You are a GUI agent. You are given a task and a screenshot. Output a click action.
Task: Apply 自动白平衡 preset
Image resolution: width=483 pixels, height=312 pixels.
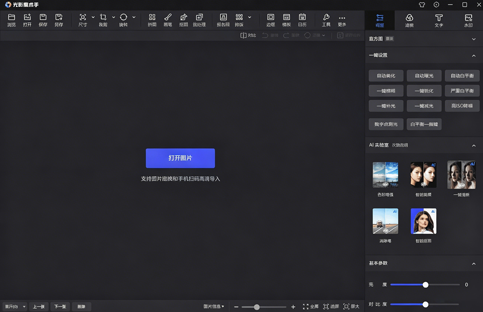[462, 76]
